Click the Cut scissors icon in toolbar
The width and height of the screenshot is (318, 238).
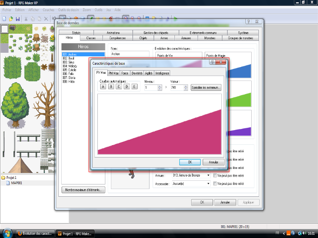click(26, 18)
